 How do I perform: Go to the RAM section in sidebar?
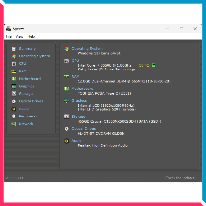coord(23,71)
